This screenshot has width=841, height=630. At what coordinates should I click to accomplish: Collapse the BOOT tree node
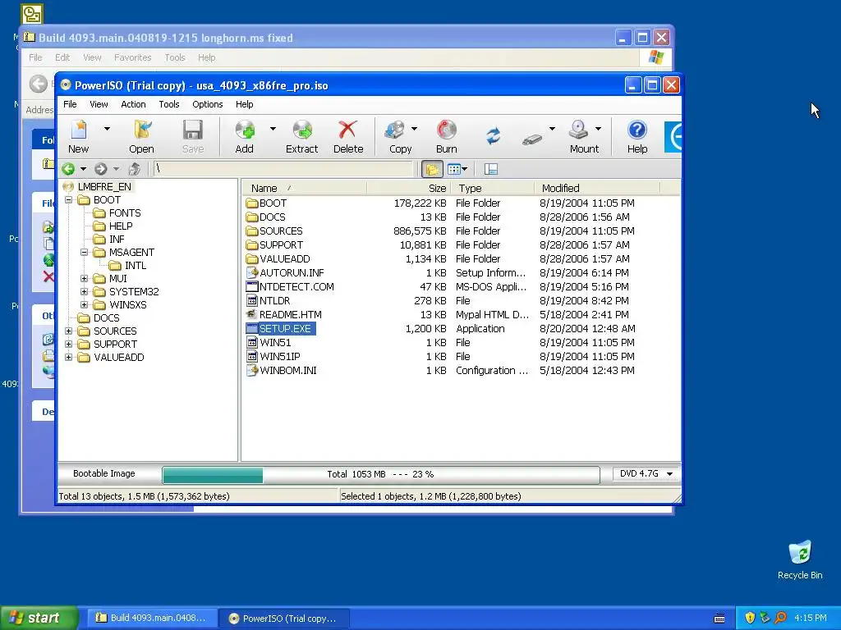pyautogui.click(x=69, y=200)
